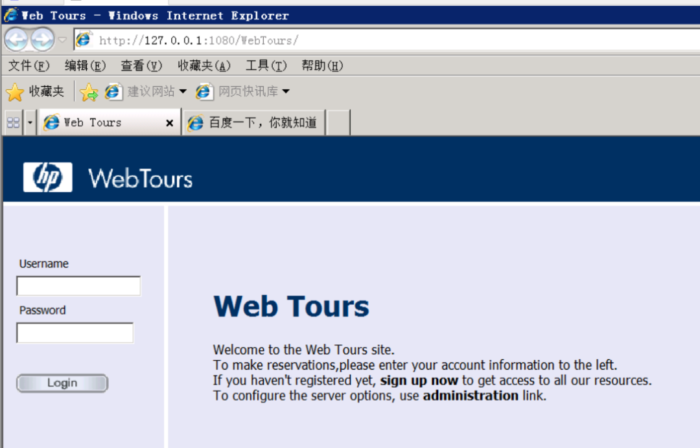The height and width of the screenshot is (448, 700).
Task: Click inside the Username input field
Action: (x=78, y=286)
